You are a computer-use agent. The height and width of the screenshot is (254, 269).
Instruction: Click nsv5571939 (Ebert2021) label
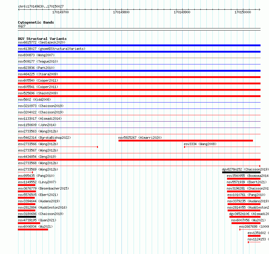(x=247, y=182)
